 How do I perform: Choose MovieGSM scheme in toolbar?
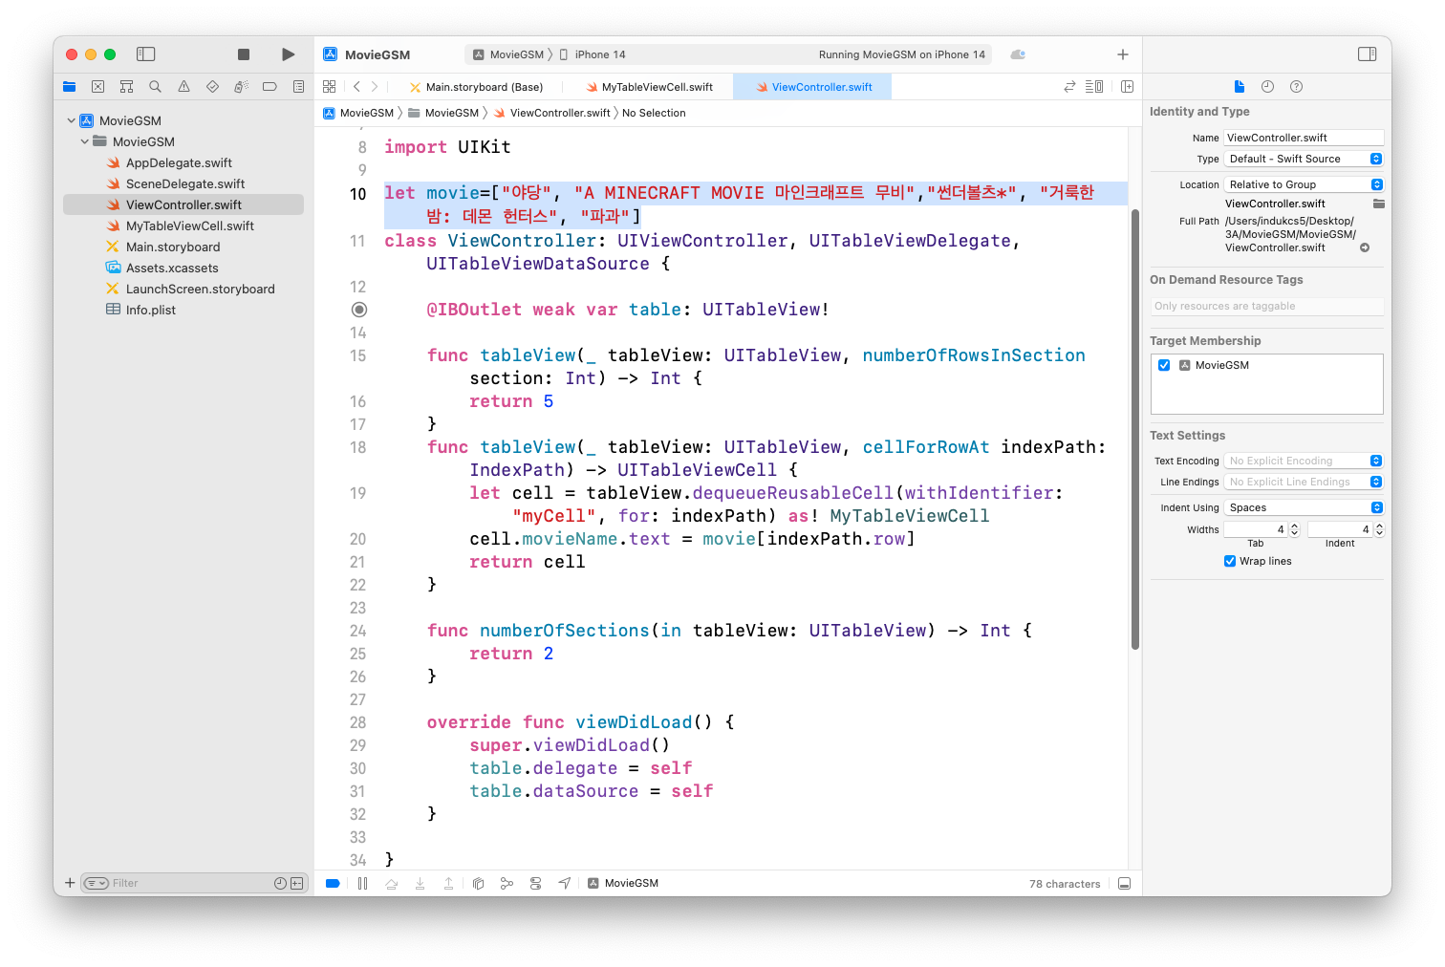(508, 54)
